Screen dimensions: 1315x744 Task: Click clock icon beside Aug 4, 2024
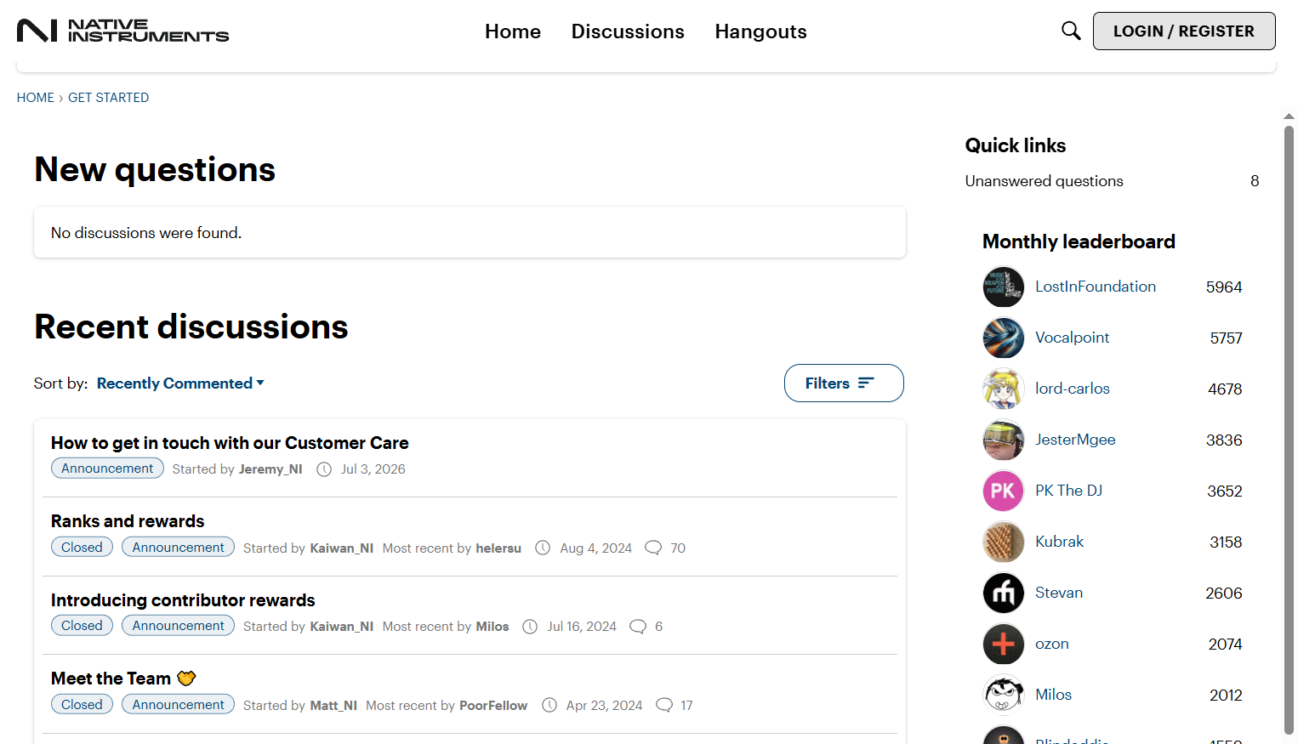click(x=543, y=548)
